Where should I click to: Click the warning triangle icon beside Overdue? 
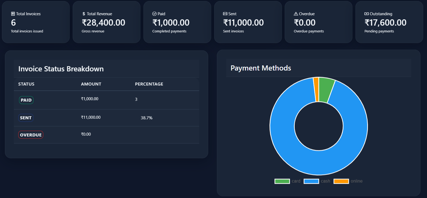[x=296, y=14]
